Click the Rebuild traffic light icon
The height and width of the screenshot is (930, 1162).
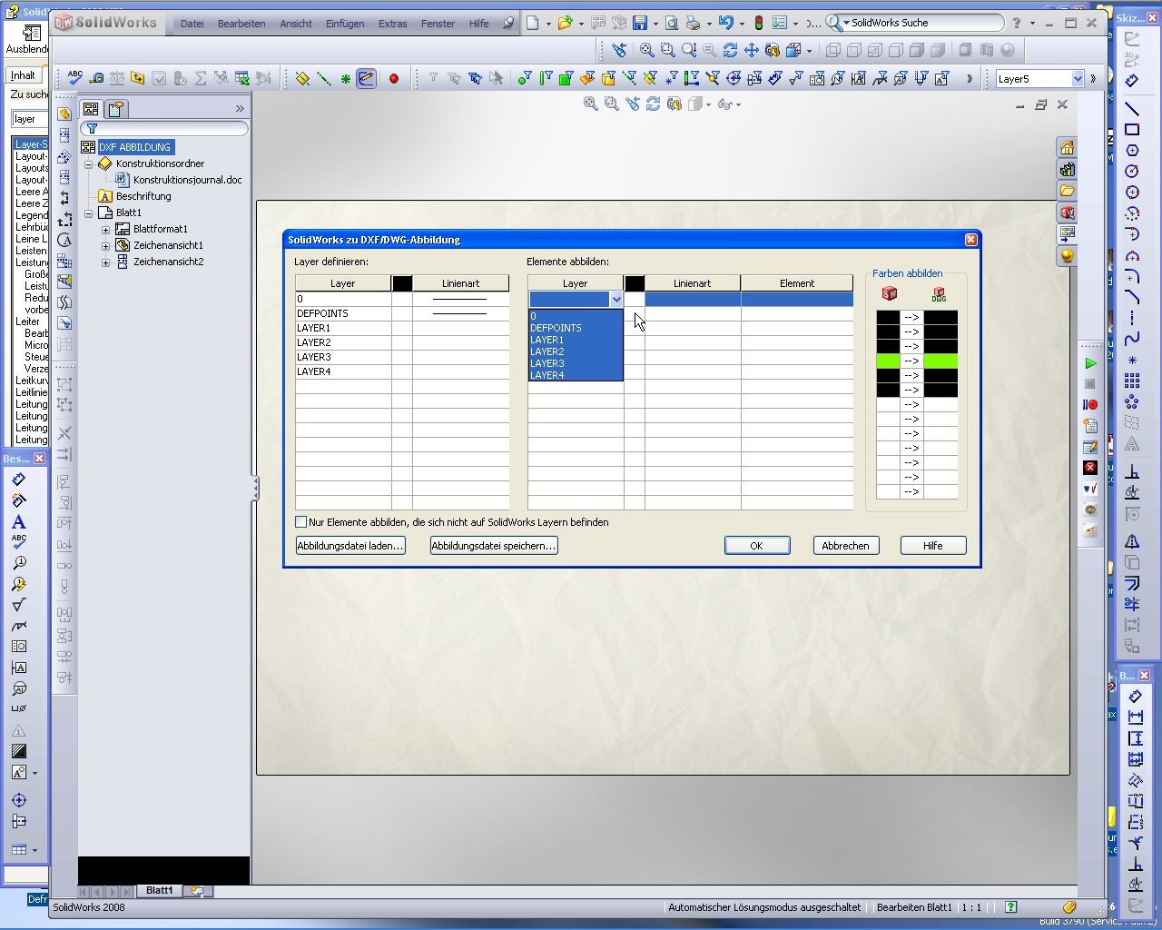pos(759,24)
